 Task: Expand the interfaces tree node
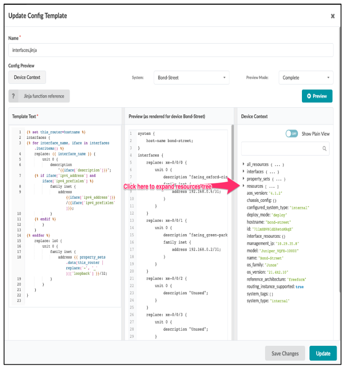point(244,171)
